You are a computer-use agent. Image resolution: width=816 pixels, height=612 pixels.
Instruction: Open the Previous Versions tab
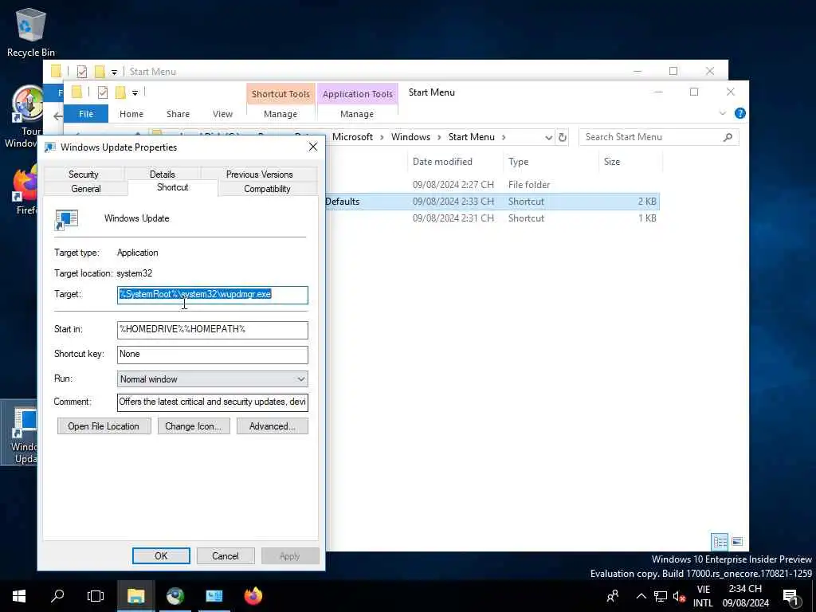pyautogui.click(x=259, y=175)
